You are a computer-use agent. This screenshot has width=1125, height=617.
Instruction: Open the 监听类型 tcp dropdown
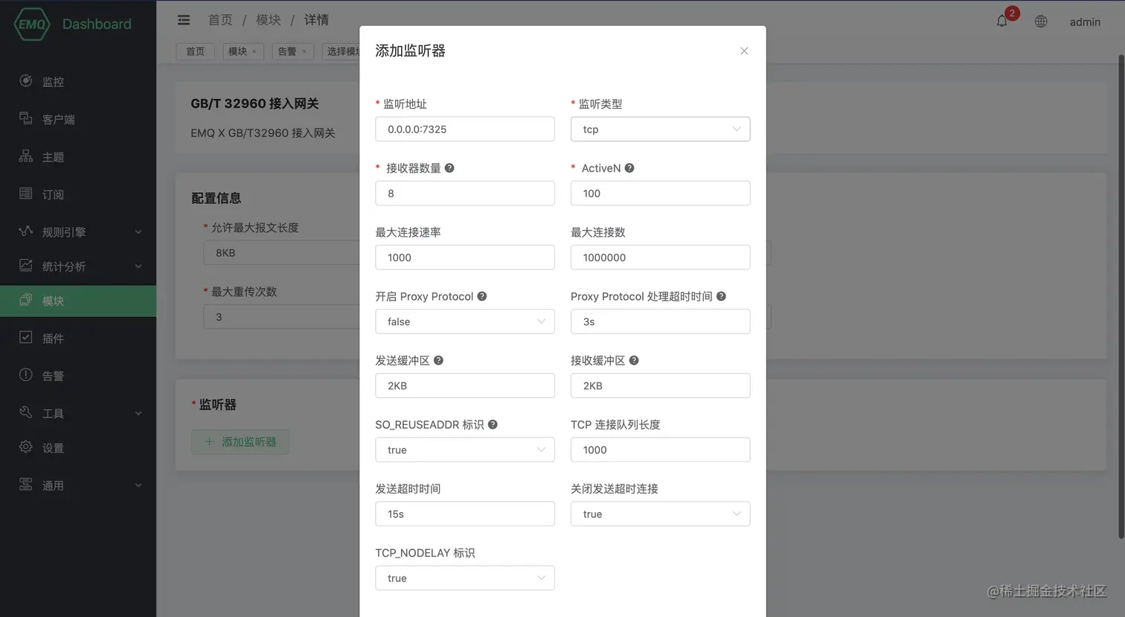(x=660, y=129)
